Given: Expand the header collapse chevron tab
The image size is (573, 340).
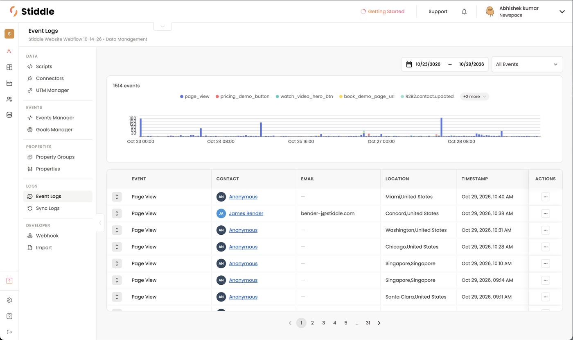Looking at the screenshot, I should click(x=162, y=26).
